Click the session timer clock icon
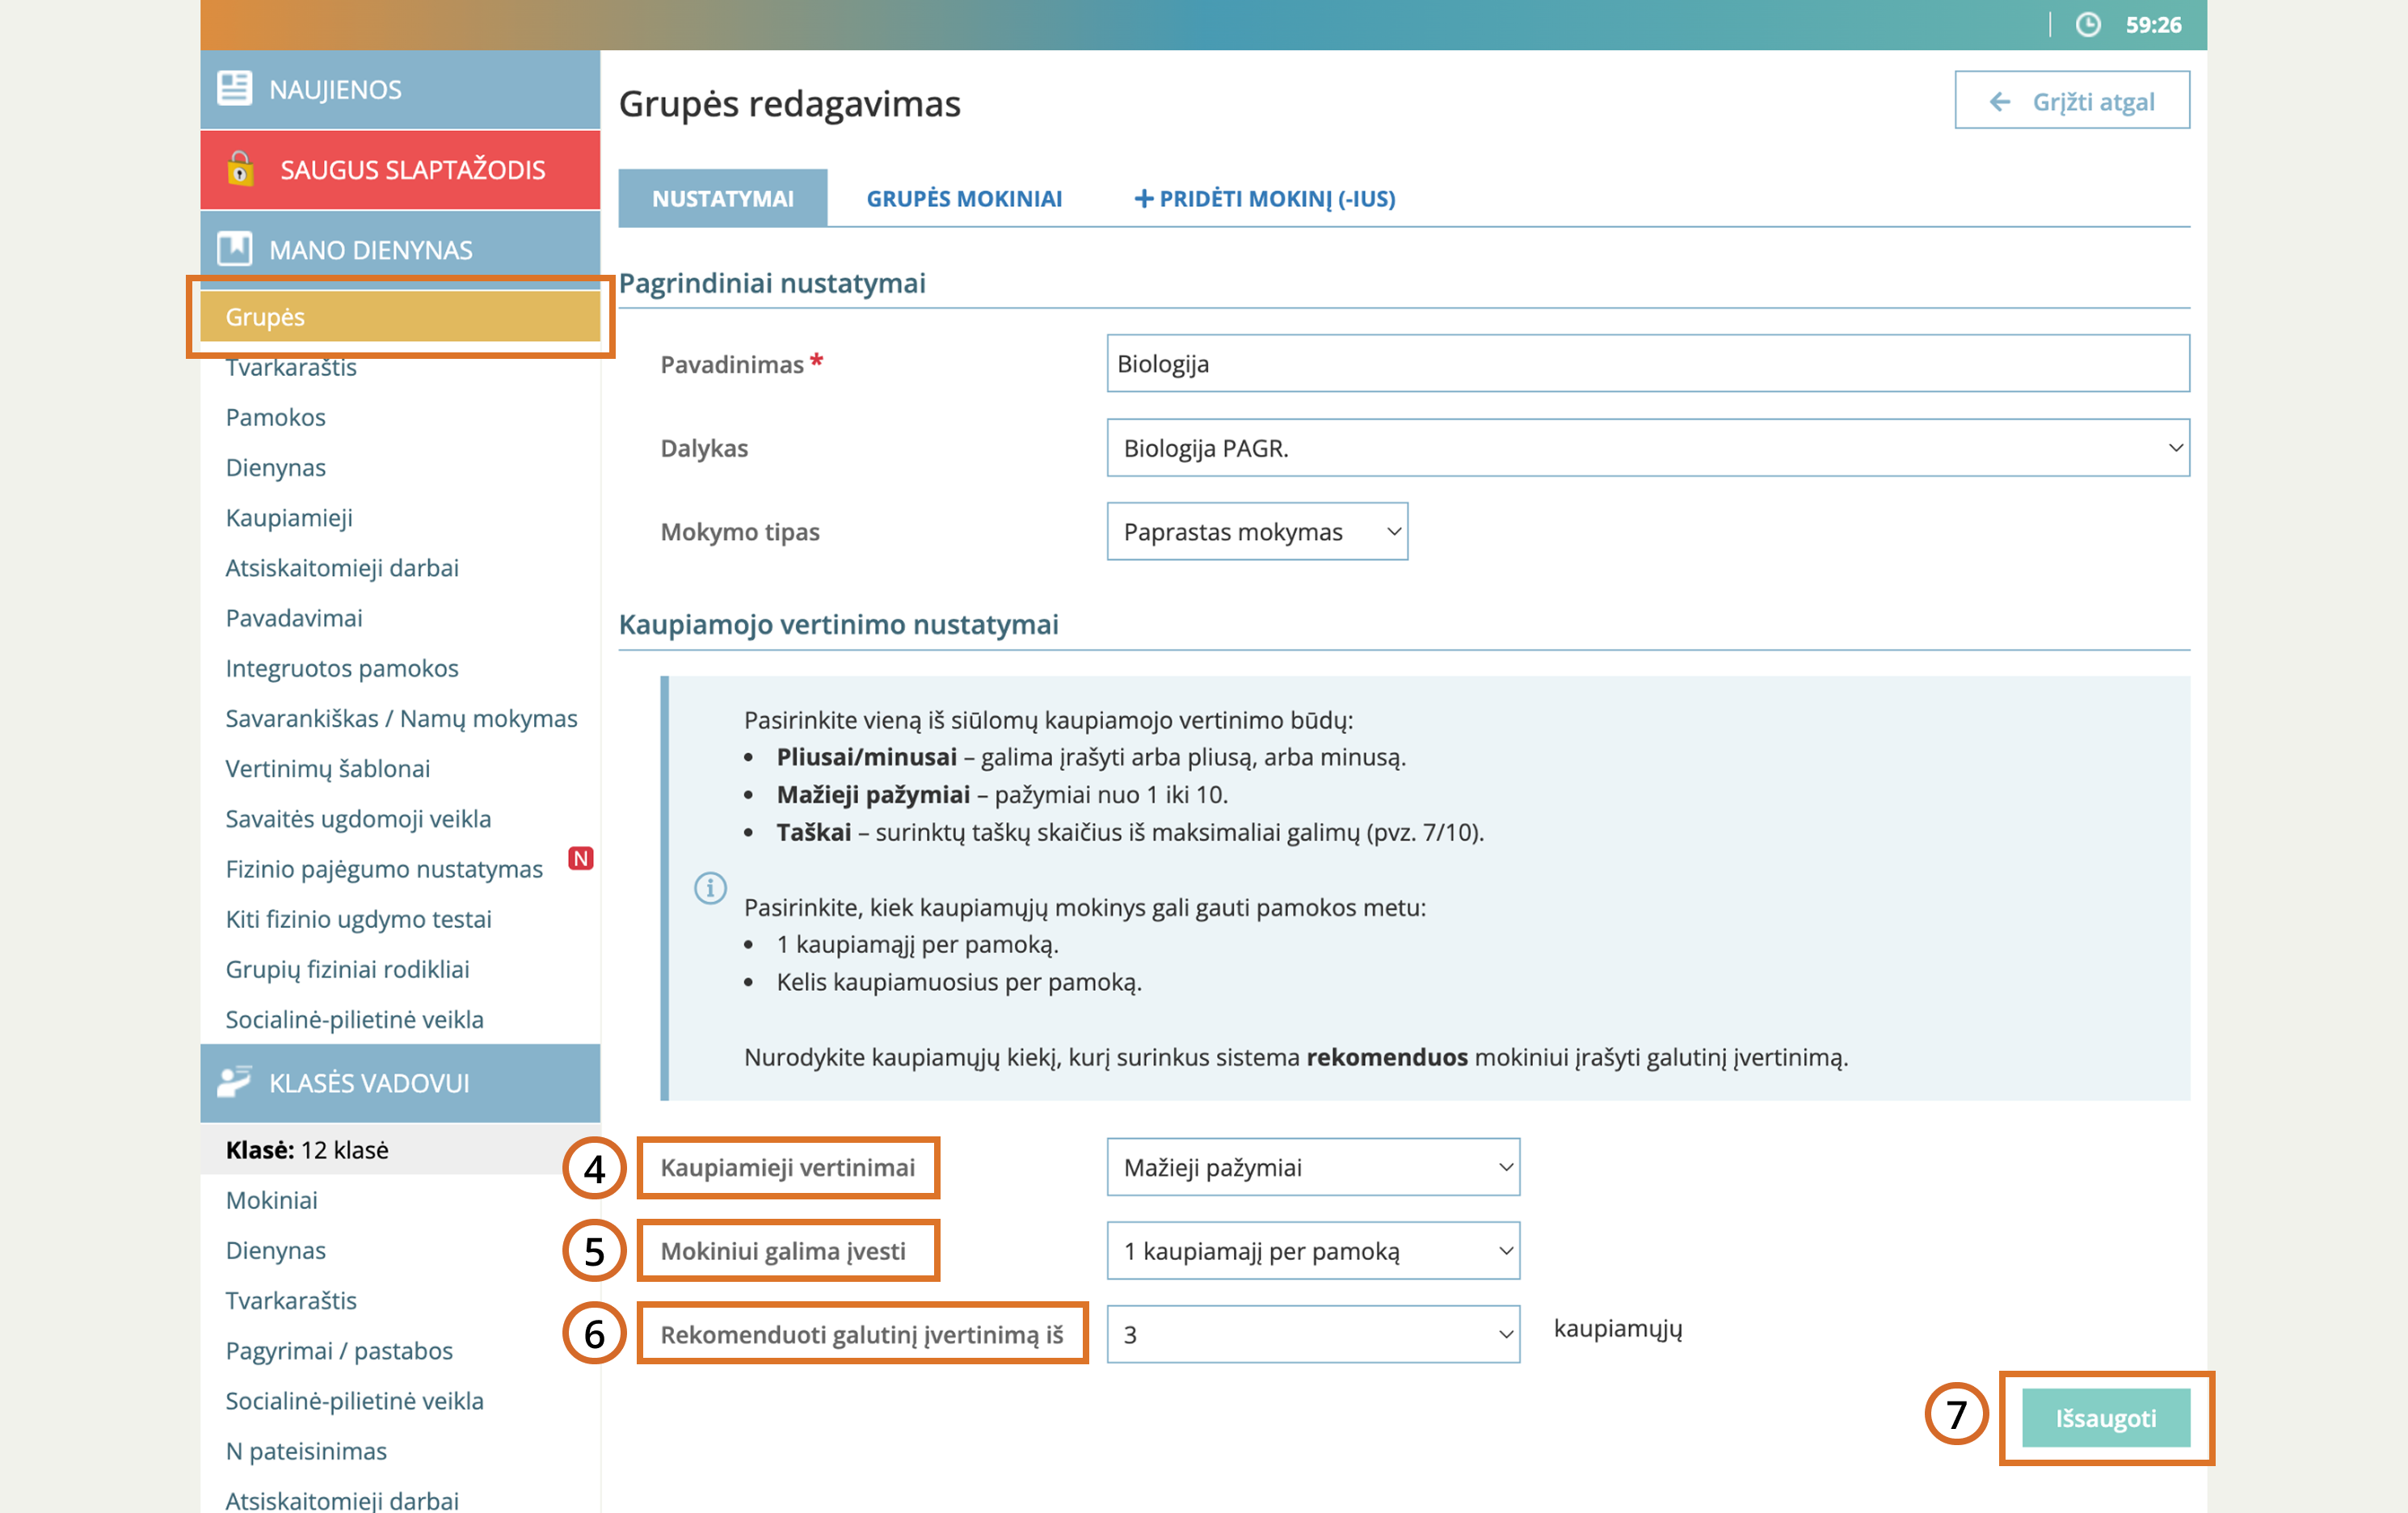Screen dimensions: 2408x1513 pos(2088,25)
